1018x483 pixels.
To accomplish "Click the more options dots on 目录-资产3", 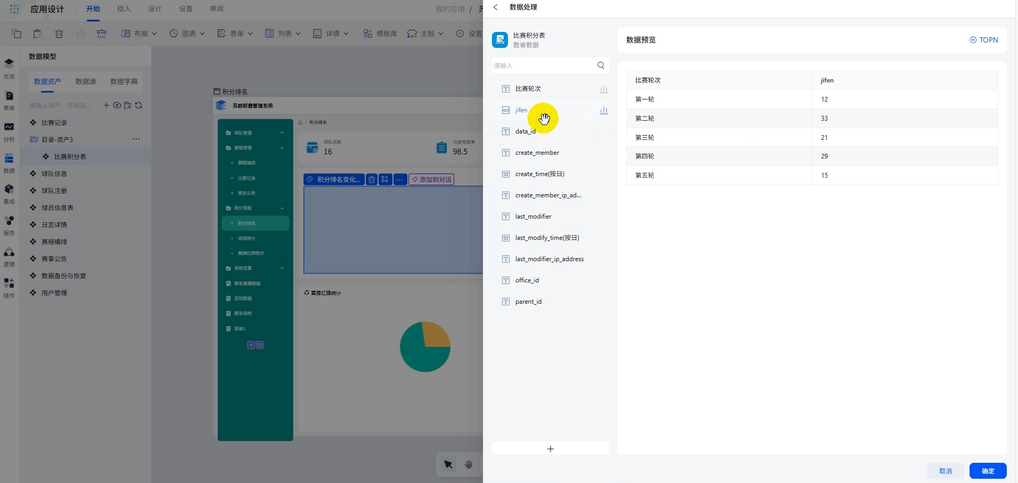I will [x=136, y=139].
